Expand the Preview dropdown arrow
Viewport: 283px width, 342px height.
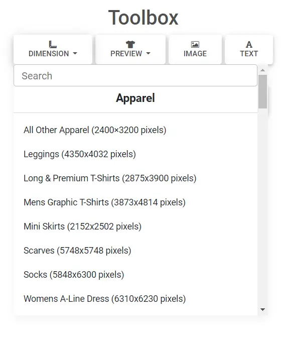[148, 53]
